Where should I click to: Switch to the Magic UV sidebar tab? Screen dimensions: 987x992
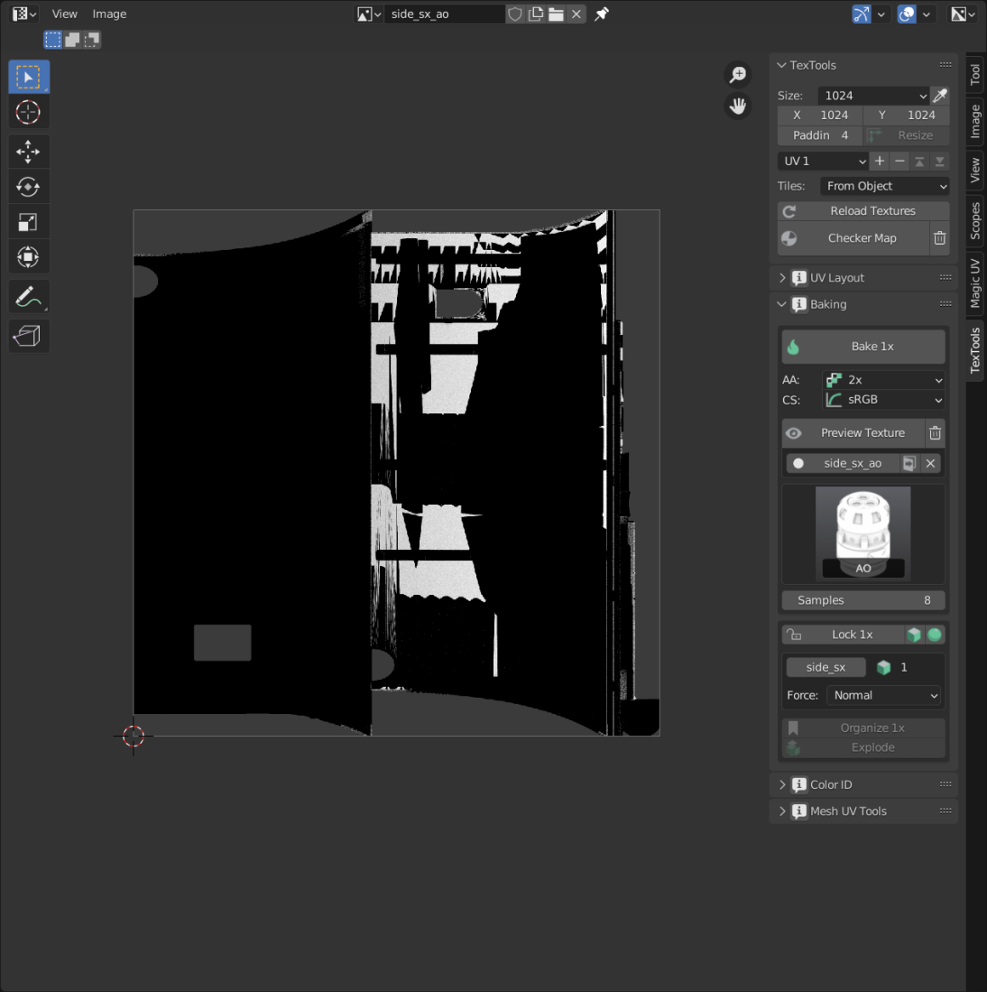point(975,283)
